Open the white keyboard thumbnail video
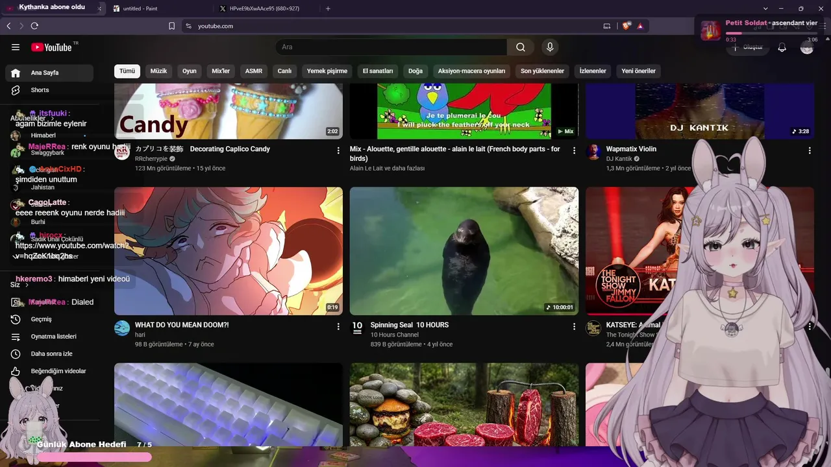The height and width of the screenshot is (467, 831). (x=229, y=404)
